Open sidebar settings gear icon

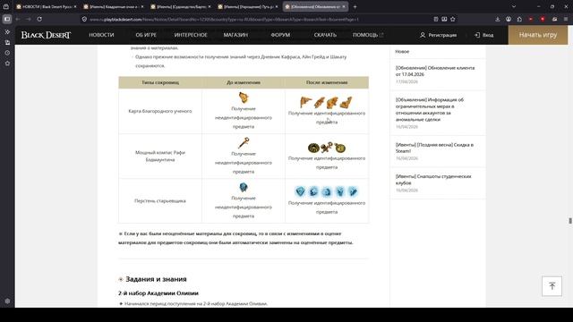(7, 301)
